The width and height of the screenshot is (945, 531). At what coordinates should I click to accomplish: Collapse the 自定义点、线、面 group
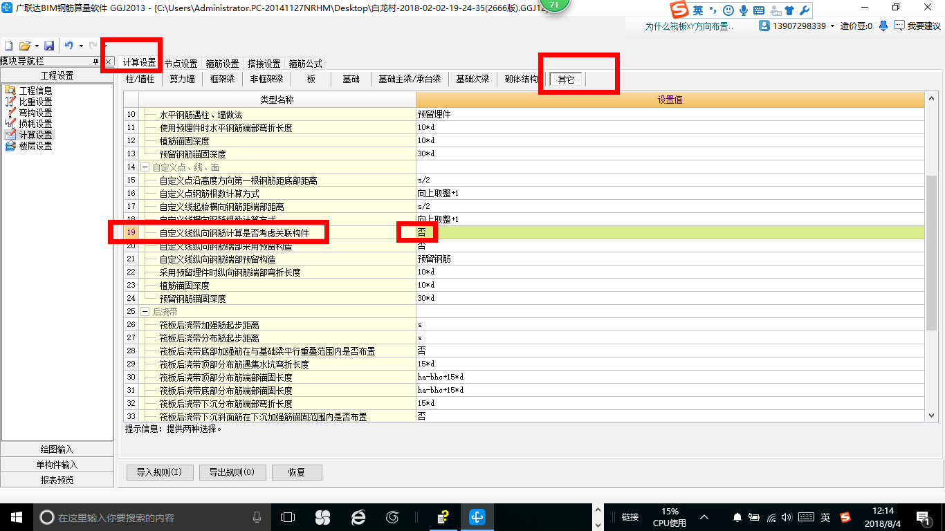[x=145, y=167]
